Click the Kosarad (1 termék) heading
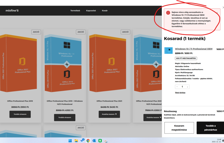The width and height of the screenshot is (224, 143). click(185, 39)
